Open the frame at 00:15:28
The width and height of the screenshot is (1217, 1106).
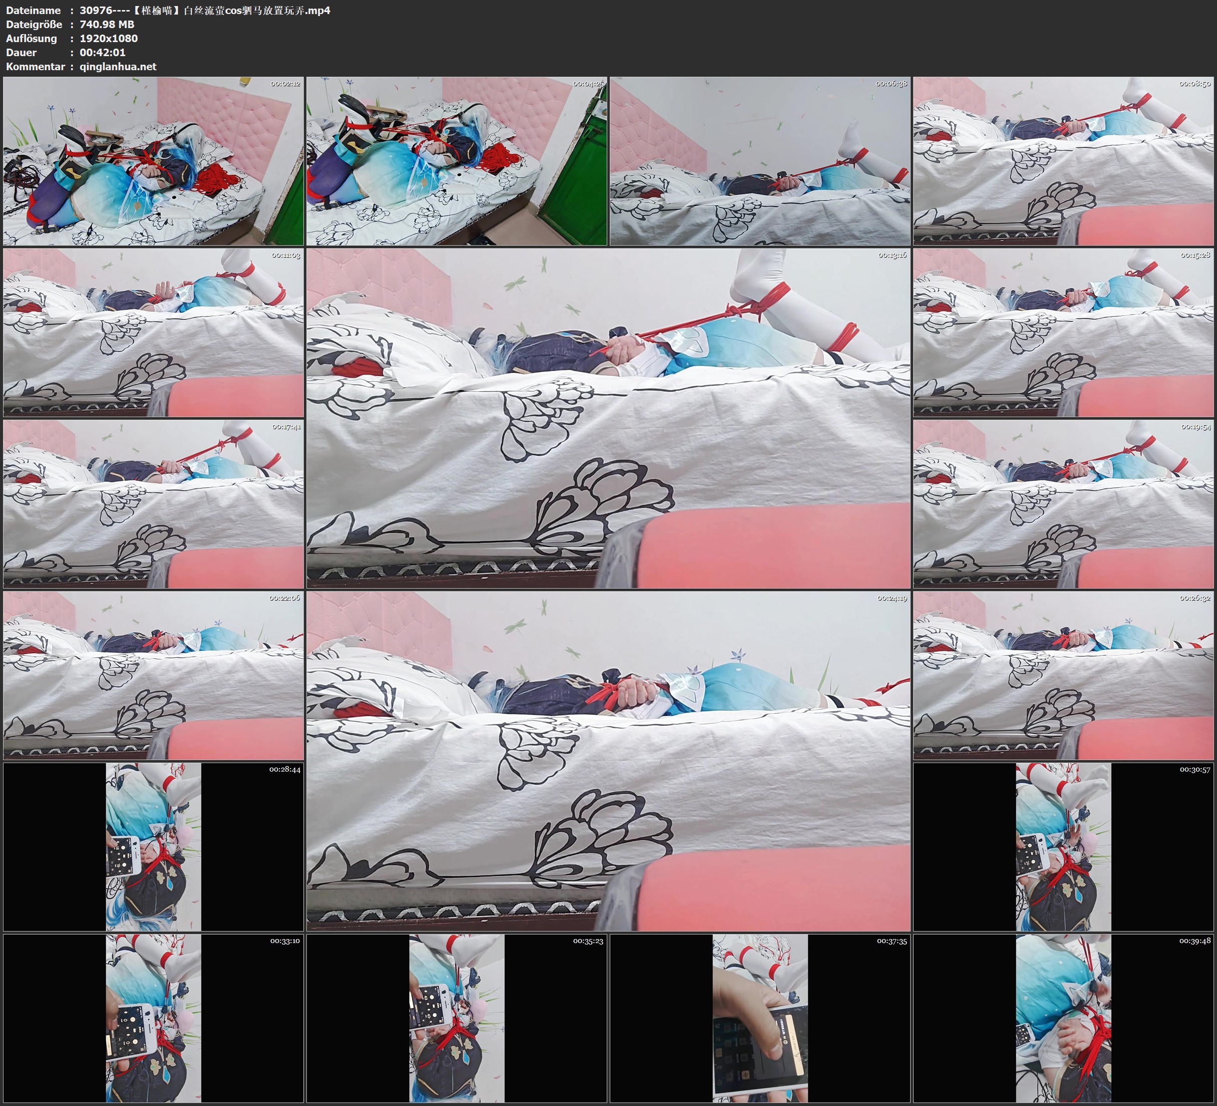1063,332
